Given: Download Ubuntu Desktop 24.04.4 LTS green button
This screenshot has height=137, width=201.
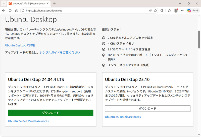Looking at the screenshot, I should (51, 113).
